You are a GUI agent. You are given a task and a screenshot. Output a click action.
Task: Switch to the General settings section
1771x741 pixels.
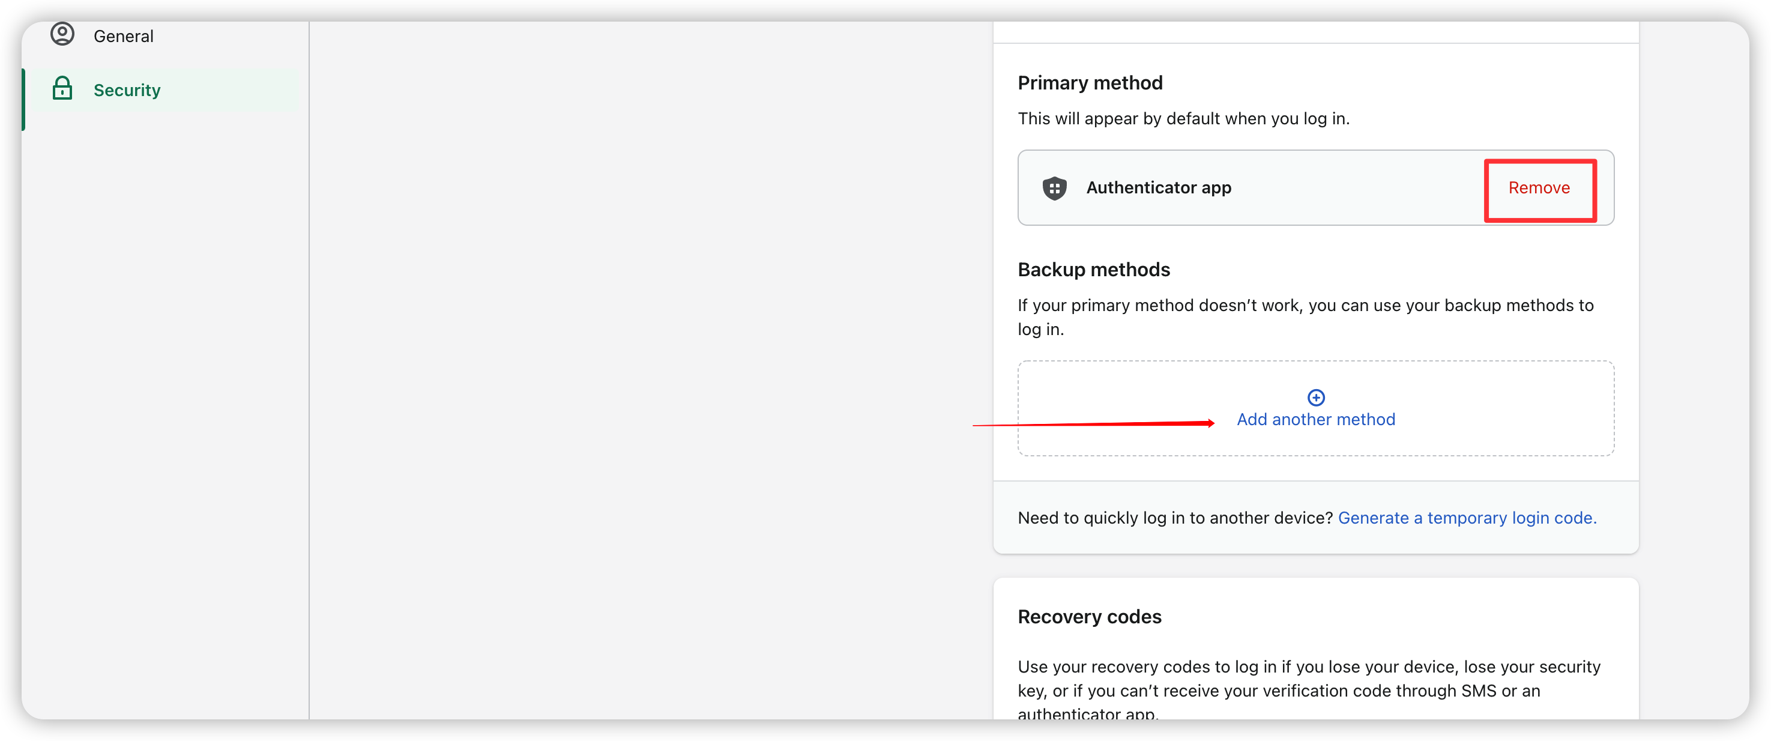coord(124,35)
